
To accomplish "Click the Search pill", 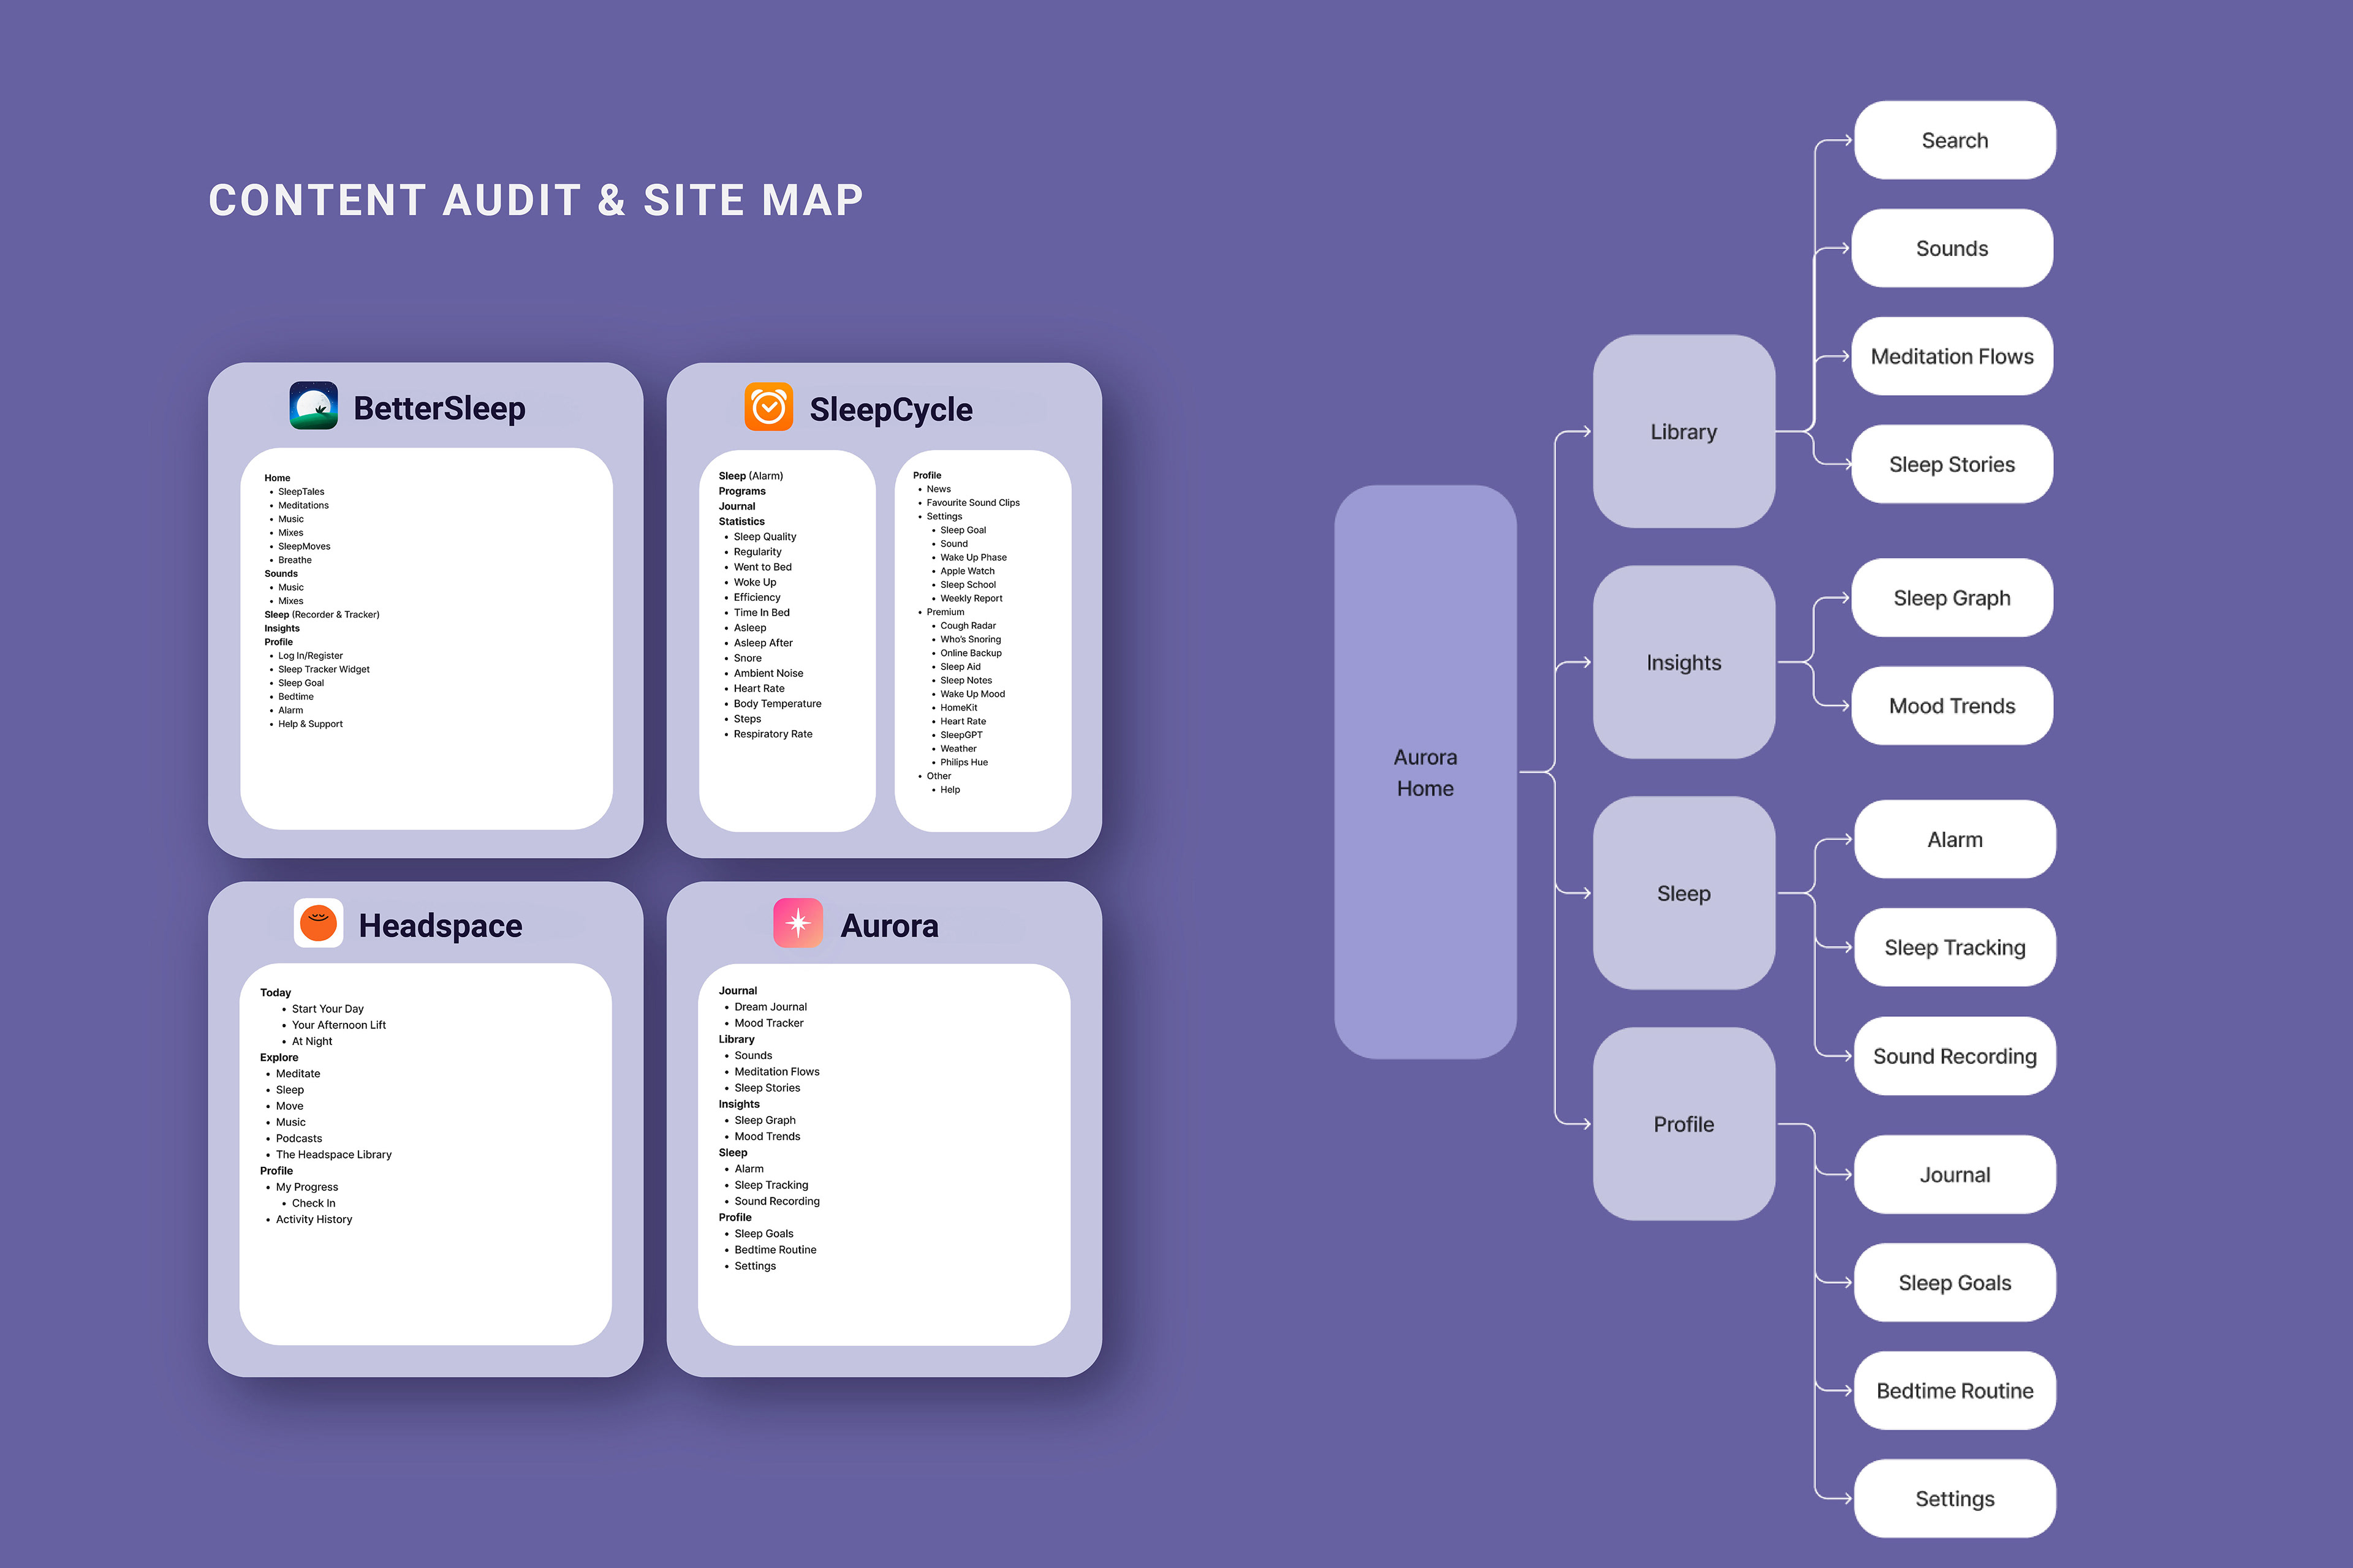I will [1954, 141].
